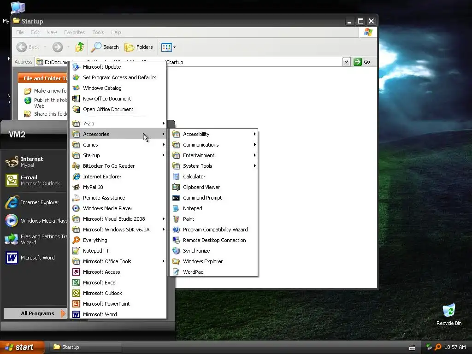This screenshot has height=354, width=472.
Task: Open Microsoft Outlook in All Programs list
Action: pos(118,293)
